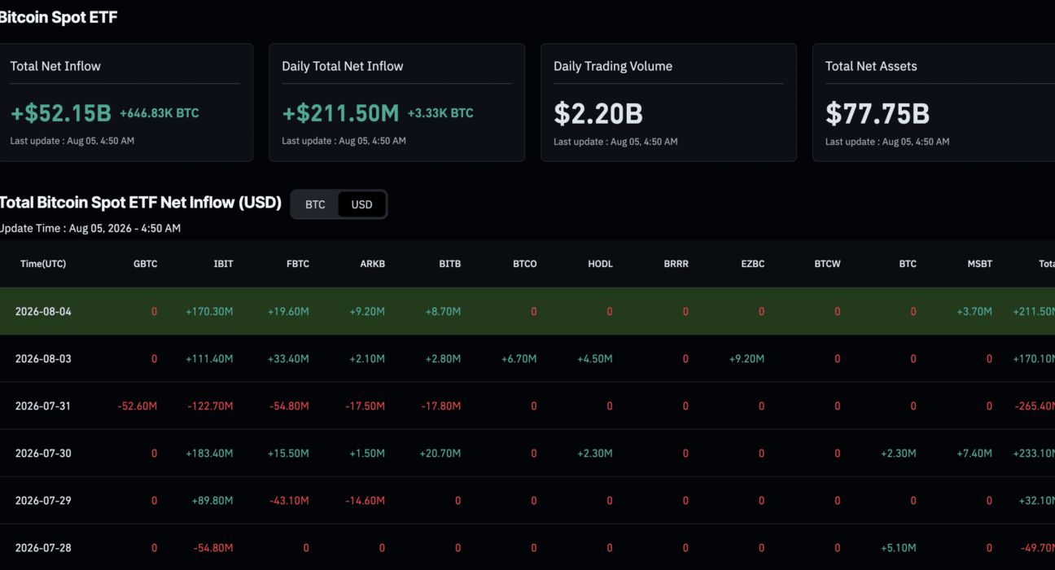Select the FBTC column header
The height and width of the screenshot is (570, 1055).
[x=297, y=264]
